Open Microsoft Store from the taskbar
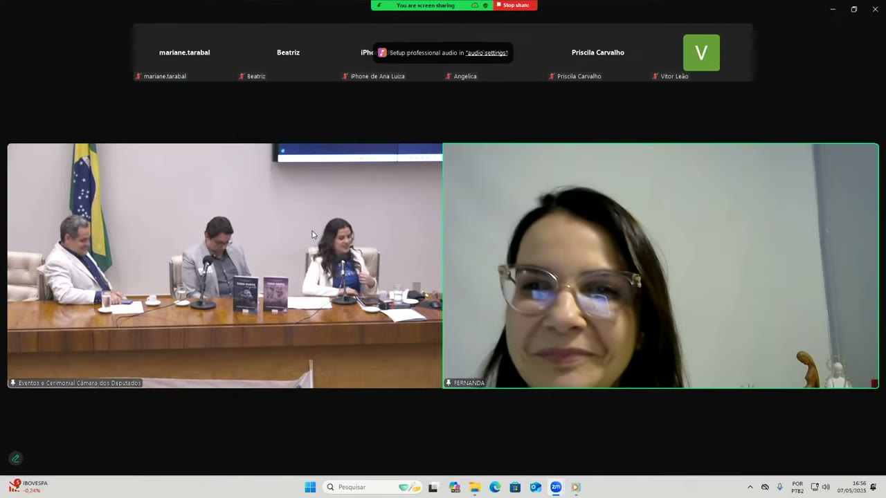 coord(515,487)
